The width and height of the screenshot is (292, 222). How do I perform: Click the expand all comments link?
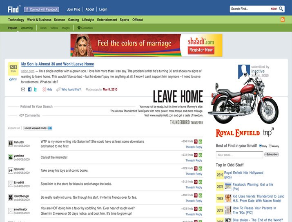[14, 128]
